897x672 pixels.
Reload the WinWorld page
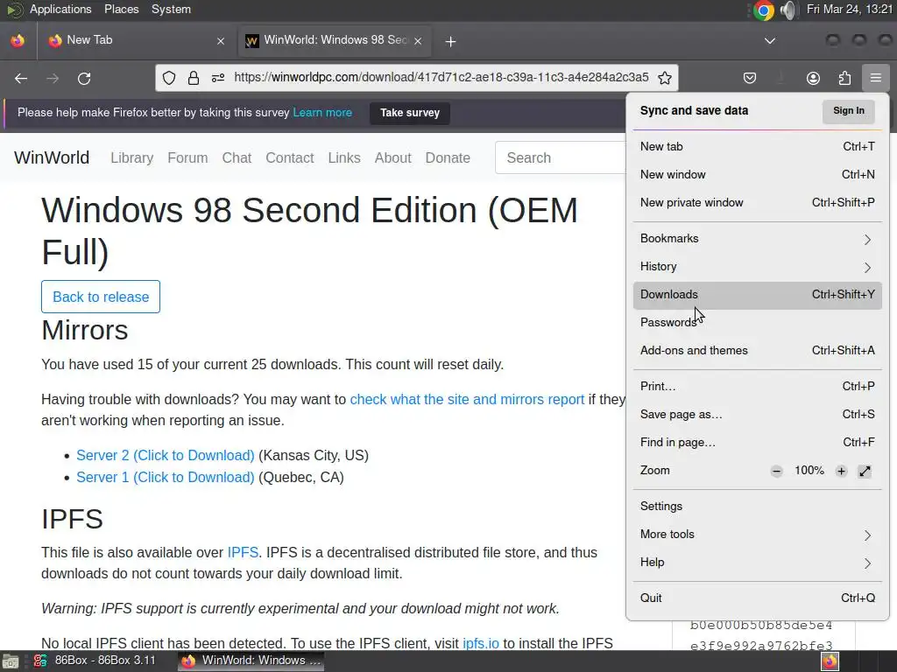tap(84, 78)
